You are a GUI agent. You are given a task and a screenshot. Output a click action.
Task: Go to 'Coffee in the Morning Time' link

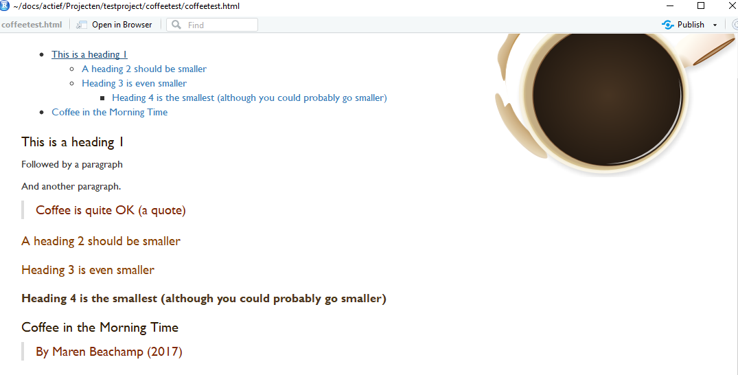(x=110, y=112)
